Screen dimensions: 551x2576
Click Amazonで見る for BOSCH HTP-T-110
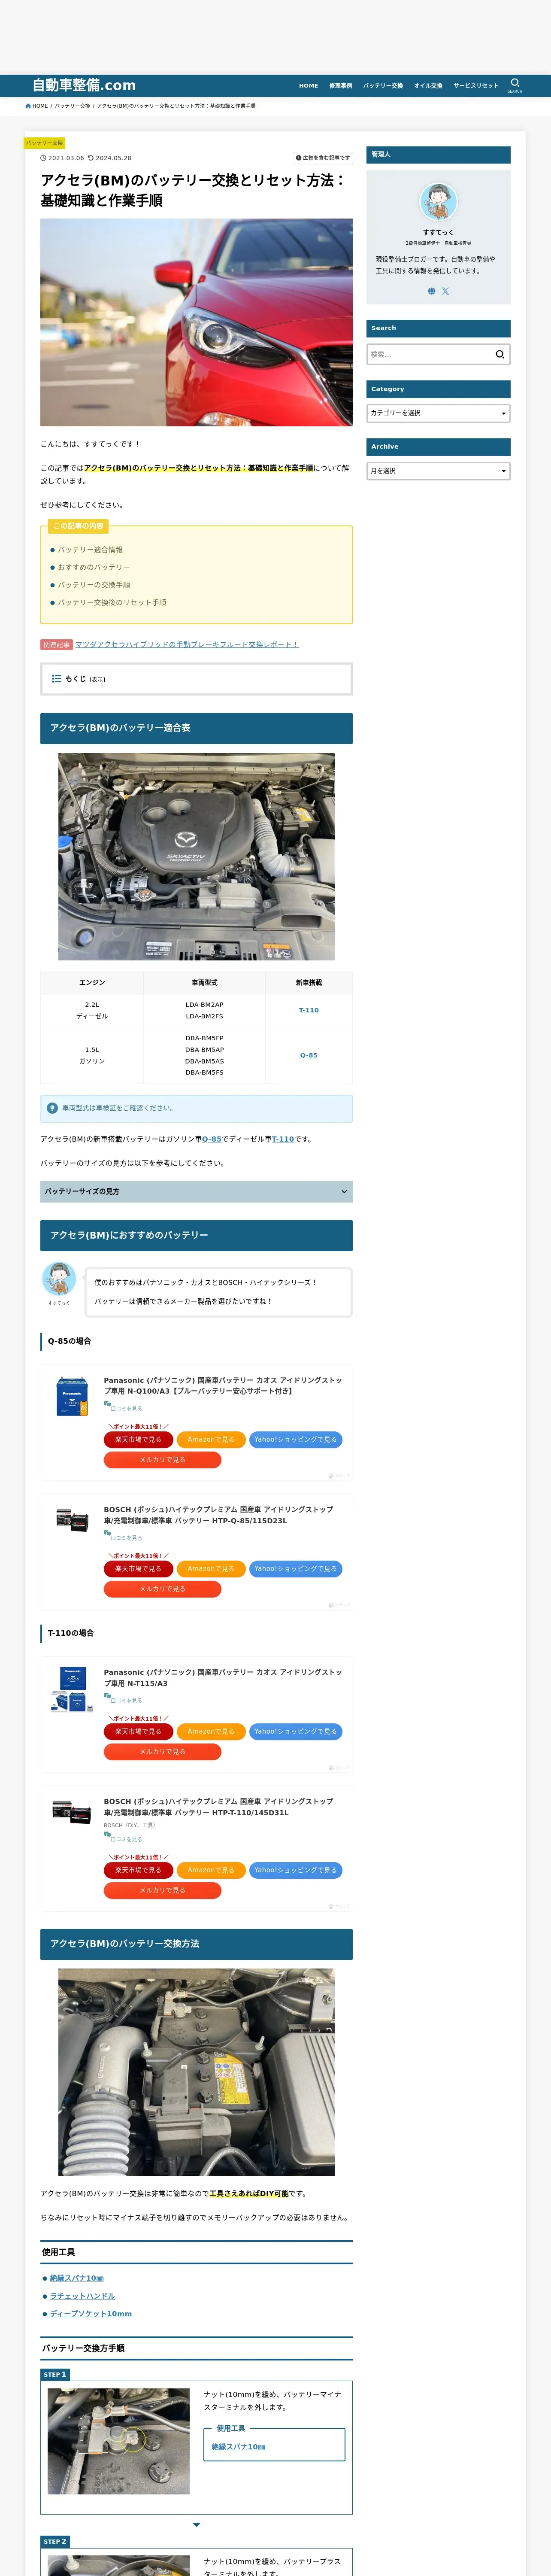211,1870
